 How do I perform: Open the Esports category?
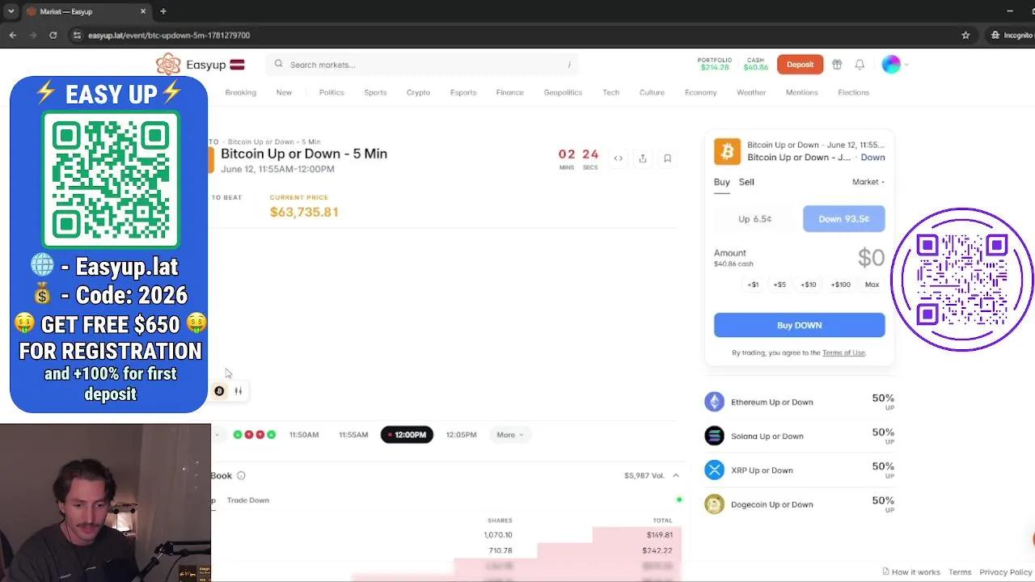click(463, 92)
